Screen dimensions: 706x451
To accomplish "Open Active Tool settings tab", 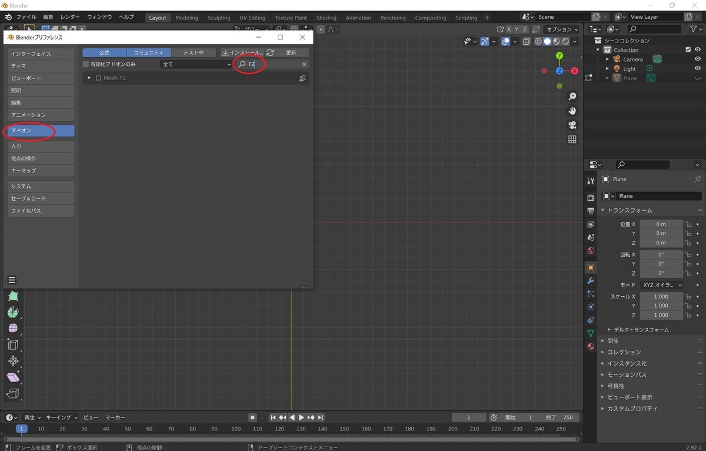I will click(591, 181).
